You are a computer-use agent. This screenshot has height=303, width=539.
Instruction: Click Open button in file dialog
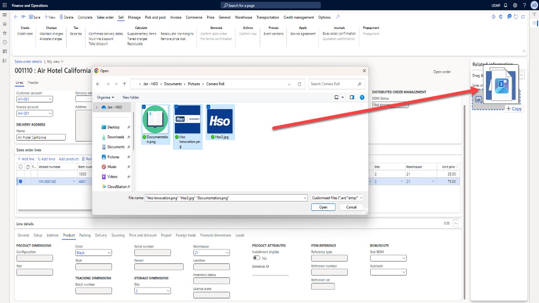point(323,207)
